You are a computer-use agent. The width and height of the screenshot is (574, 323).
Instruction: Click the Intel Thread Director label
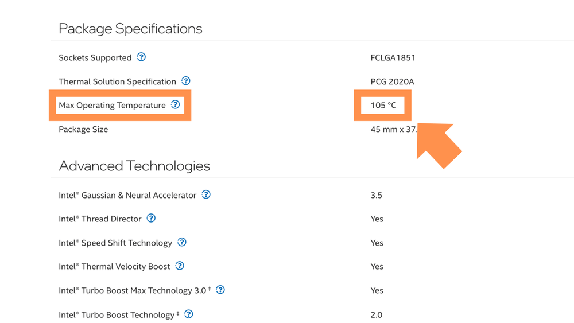coord(100,219)
